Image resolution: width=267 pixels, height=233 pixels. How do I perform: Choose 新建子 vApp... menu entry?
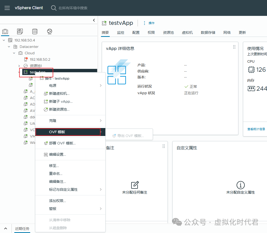70,101
